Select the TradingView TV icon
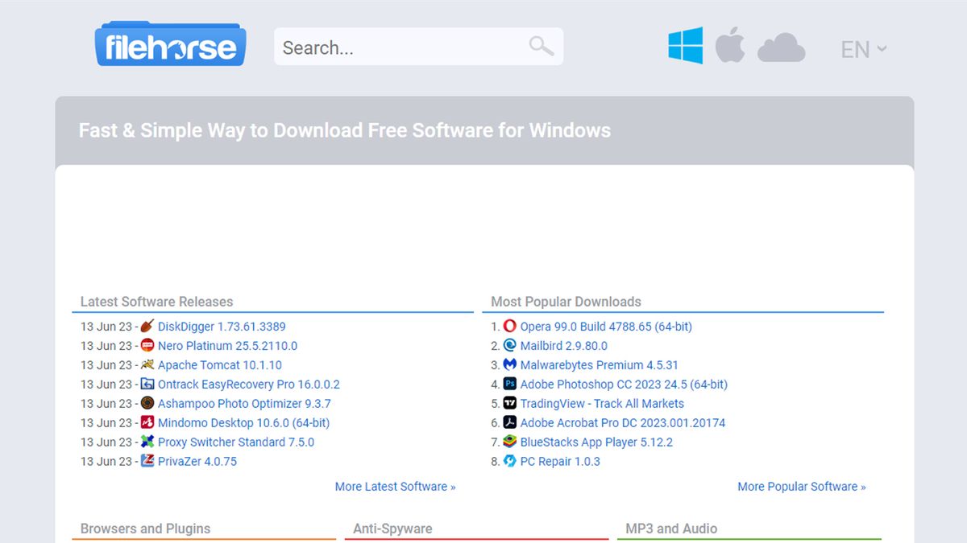Screen dimensions: 967x543 coord(508,404)
